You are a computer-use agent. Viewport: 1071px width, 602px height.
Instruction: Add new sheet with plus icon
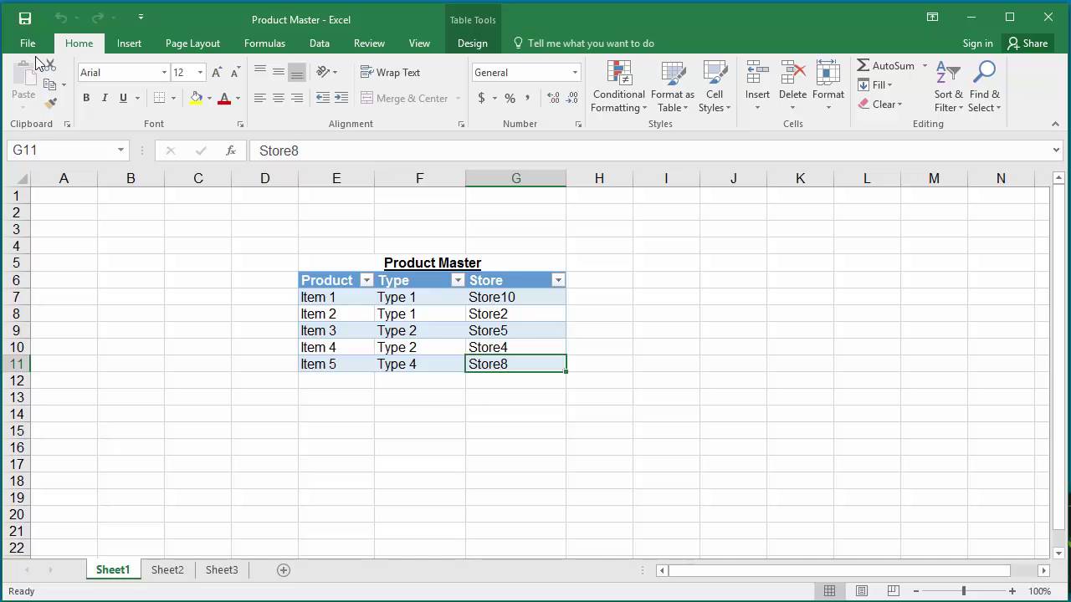[284, 569]
